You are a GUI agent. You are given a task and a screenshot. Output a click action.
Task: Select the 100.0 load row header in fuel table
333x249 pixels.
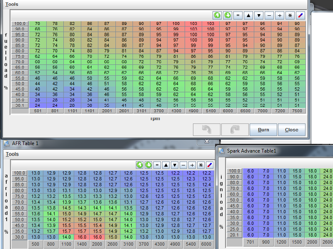20,24
